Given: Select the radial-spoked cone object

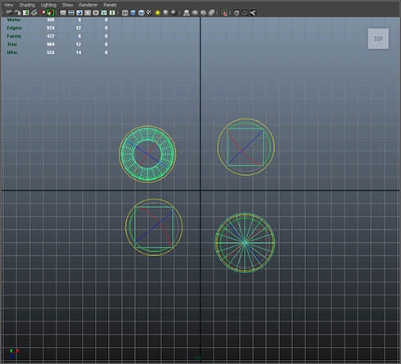Looking at the screenshot, I should pyautogui.click(x=245, y=243).
